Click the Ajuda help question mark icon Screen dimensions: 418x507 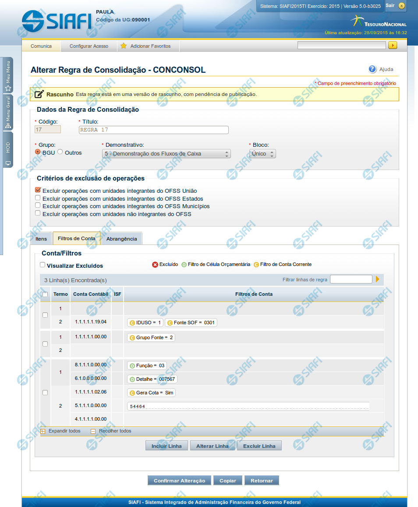click(x=372, y=69)
